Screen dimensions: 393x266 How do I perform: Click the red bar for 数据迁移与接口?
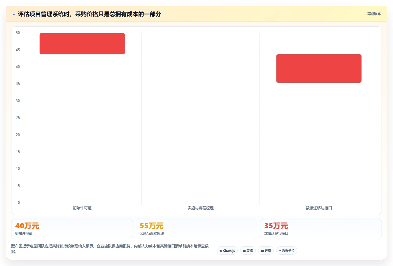tap(319, 69)
